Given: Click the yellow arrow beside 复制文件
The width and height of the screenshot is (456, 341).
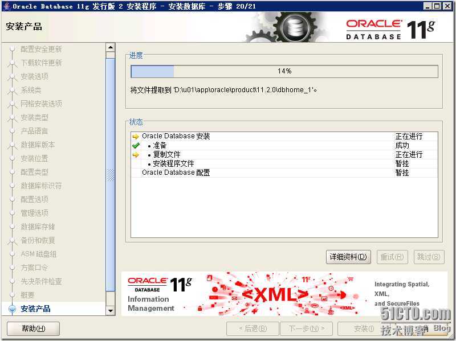Looking at the screenshot, I should click(x=136, y=155).
